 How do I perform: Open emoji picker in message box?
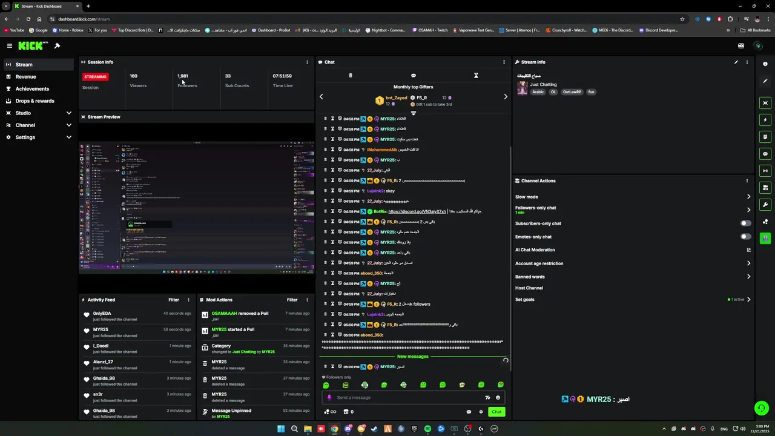pyautogui.click(x=498, y=398)
